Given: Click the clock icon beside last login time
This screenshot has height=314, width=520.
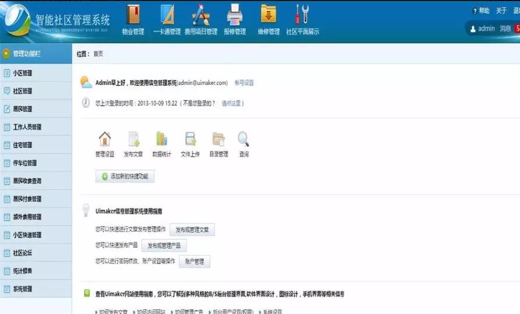Looking at the screenshot, I should click(86, 102).
